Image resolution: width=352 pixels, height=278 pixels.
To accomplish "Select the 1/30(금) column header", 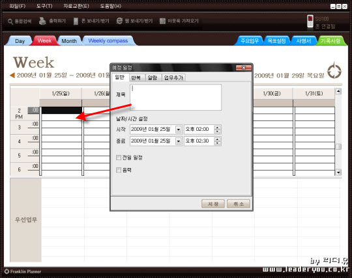I will 272,94.
